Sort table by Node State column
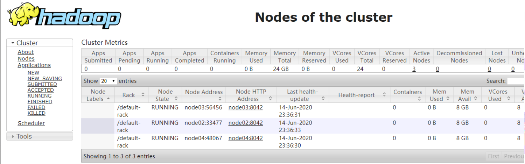Screen dimensions: 525x164 point(165,95)
